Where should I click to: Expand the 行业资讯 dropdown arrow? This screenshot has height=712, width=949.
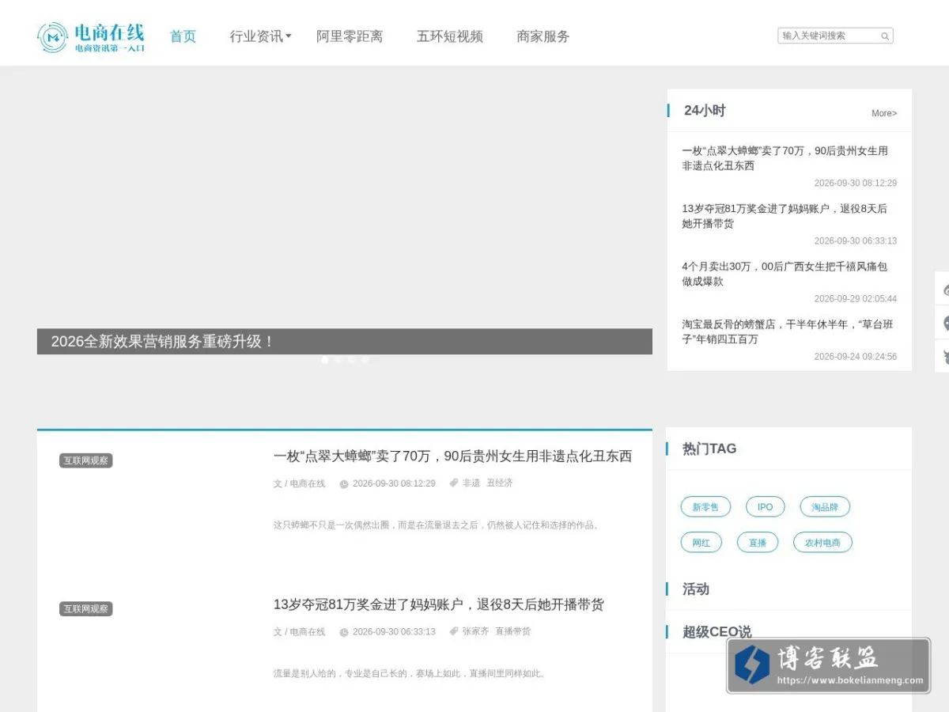[x=289, y=36]
